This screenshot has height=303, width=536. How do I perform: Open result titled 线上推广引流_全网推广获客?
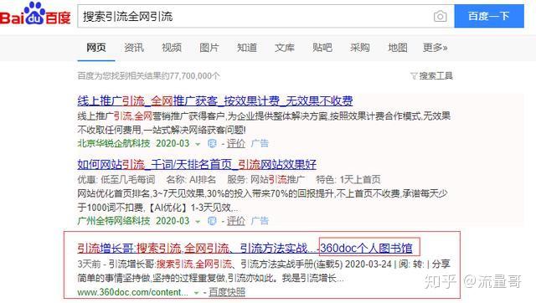215,100
